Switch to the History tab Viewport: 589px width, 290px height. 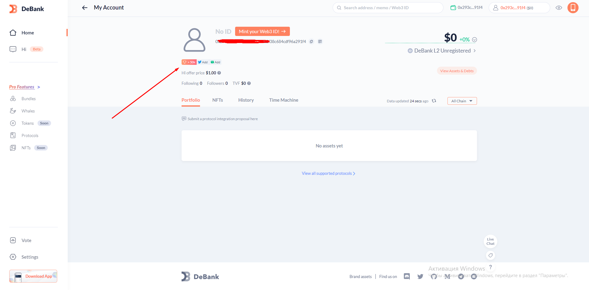(246, 100)
